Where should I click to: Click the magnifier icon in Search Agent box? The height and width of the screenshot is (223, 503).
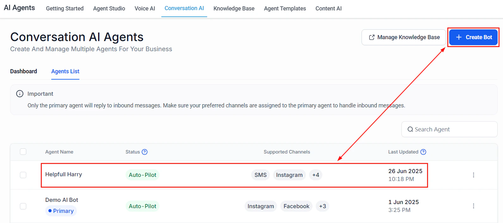pyautogui.click(x=410, y=129)
